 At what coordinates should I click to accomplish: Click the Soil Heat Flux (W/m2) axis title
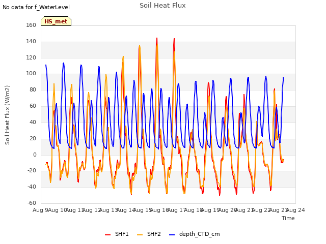7,115
